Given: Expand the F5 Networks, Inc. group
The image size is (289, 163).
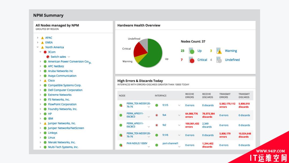Looking at the screenshot, I should tap(40, 99).
